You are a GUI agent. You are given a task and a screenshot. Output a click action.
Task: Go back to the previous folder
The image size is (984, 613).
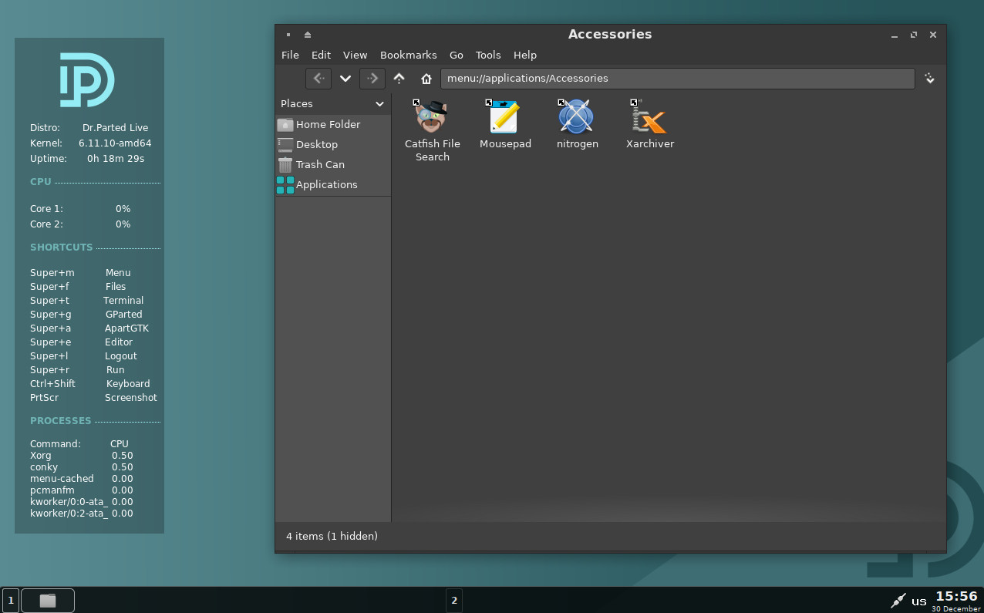coord(318,79)
